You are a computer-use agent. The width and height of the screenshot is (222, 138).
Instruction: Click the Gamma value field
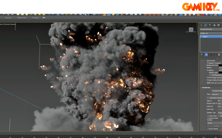pyautogui.click(x=220, y=68)
